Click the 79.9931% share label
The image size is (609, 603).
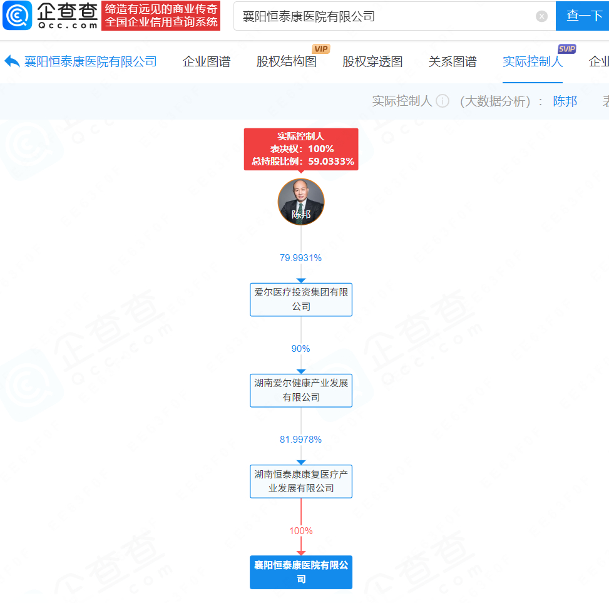tap(300, 258)
